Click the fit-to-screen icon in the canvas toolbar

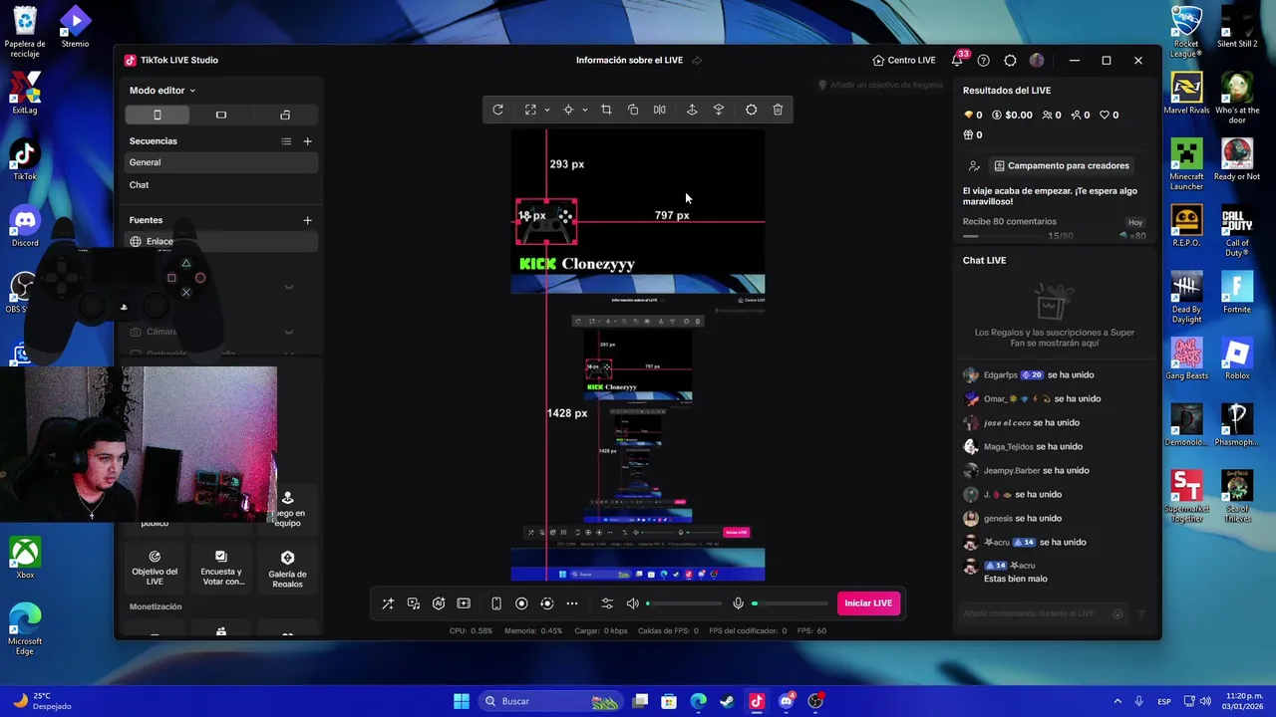(x=530, y=110)
